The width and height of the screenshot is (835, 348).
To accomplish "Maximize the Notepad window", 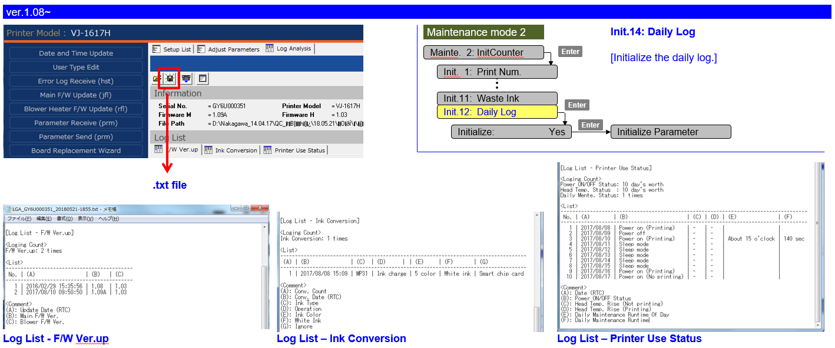I will (246, 208).
